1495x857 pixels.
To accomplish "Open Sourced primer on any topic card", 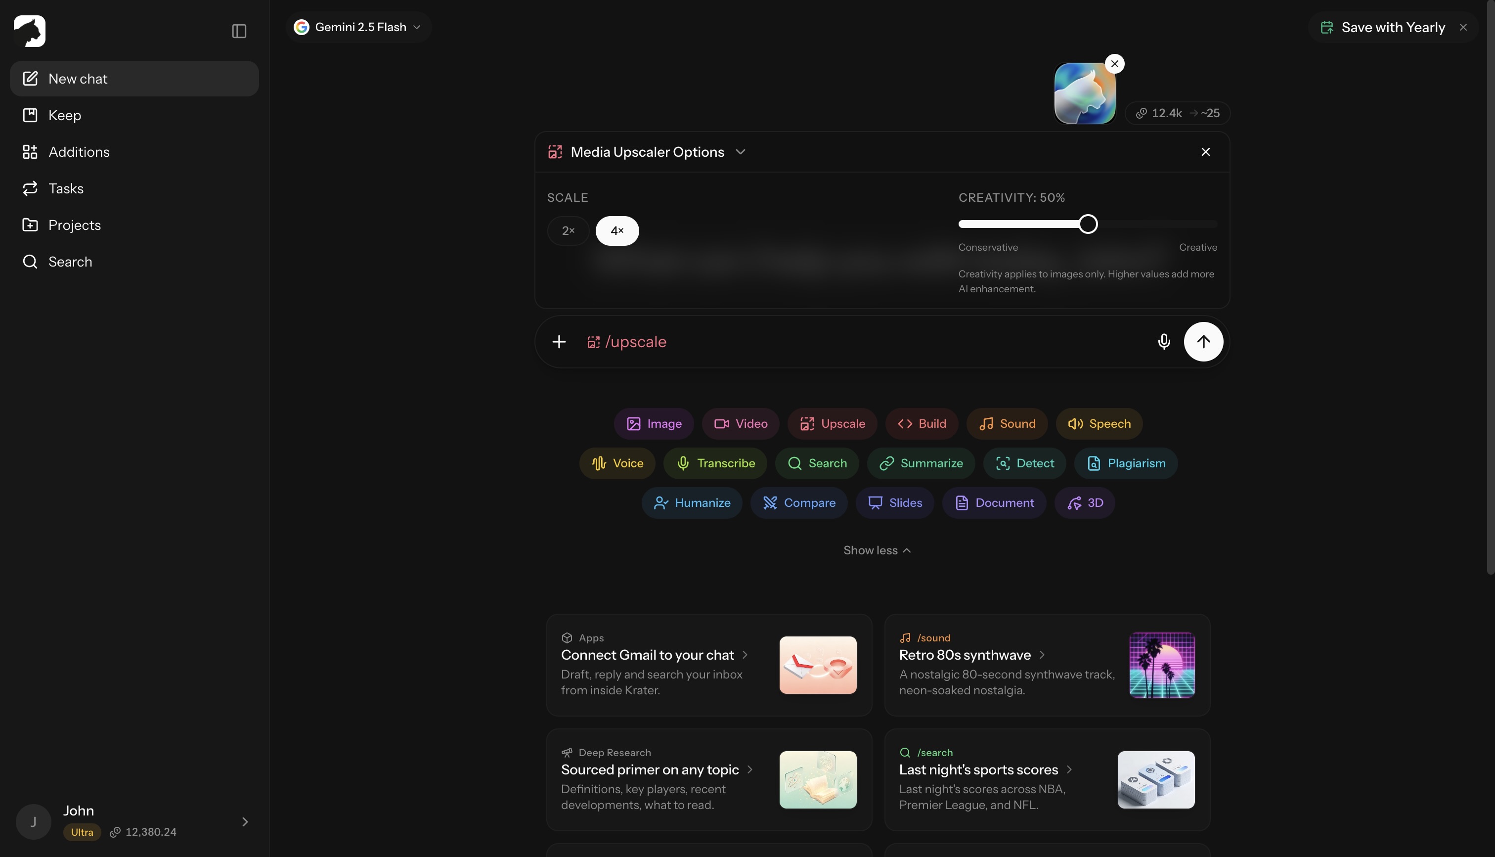I will coord(708,780).
